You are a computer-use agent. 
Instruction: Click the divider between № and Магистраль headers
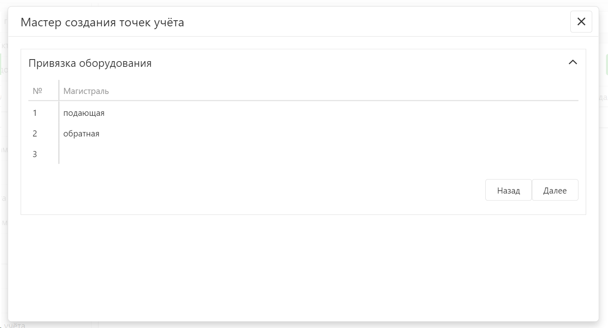click(59, 91)
